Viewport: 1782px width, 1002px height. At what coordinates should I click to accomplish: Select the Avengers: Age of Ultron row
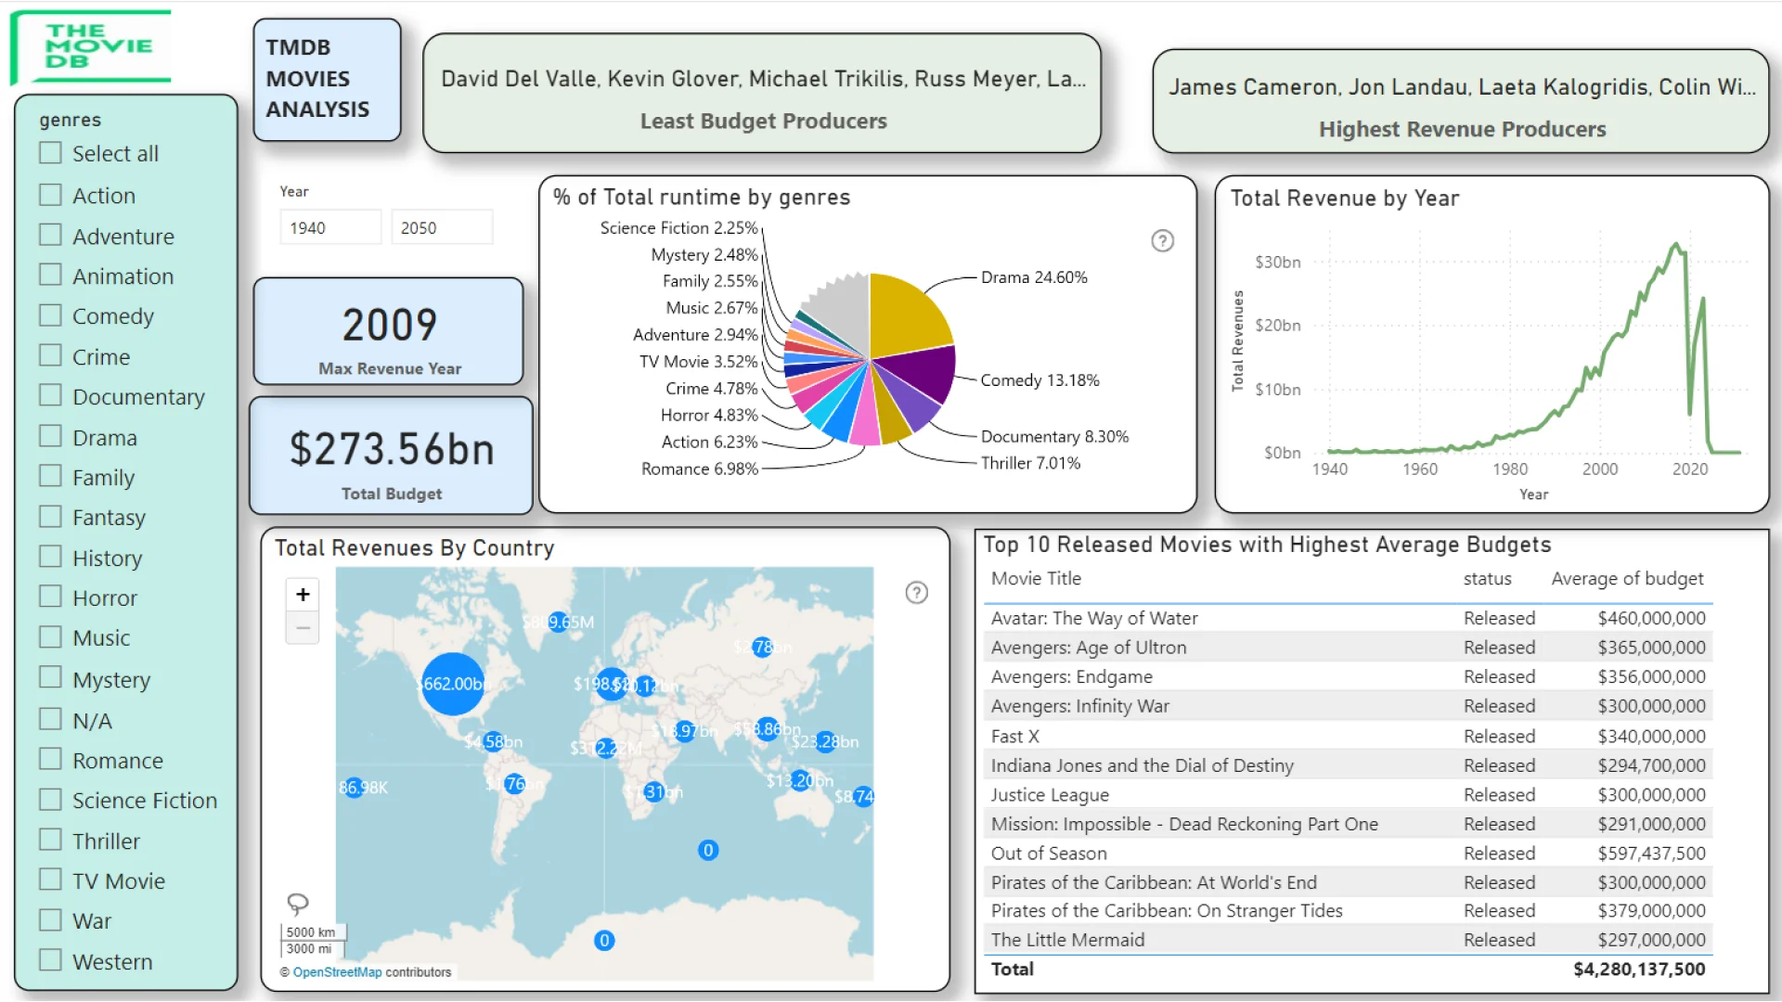click(x=1348, y=648)
